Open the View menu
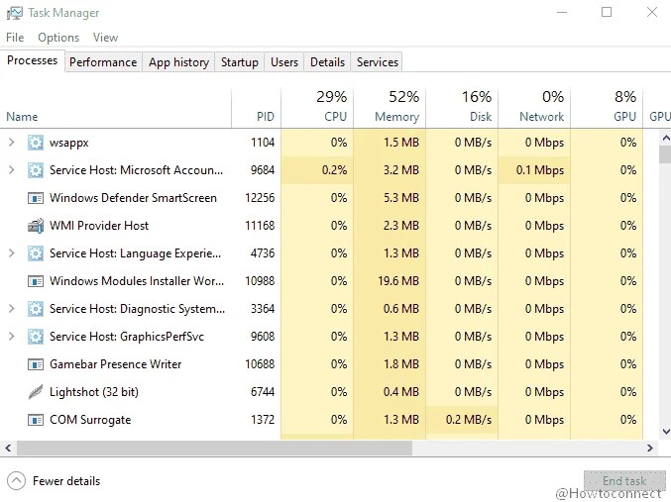Image resolution: width=671 pixels, height=502 pixels. [106, 38]
